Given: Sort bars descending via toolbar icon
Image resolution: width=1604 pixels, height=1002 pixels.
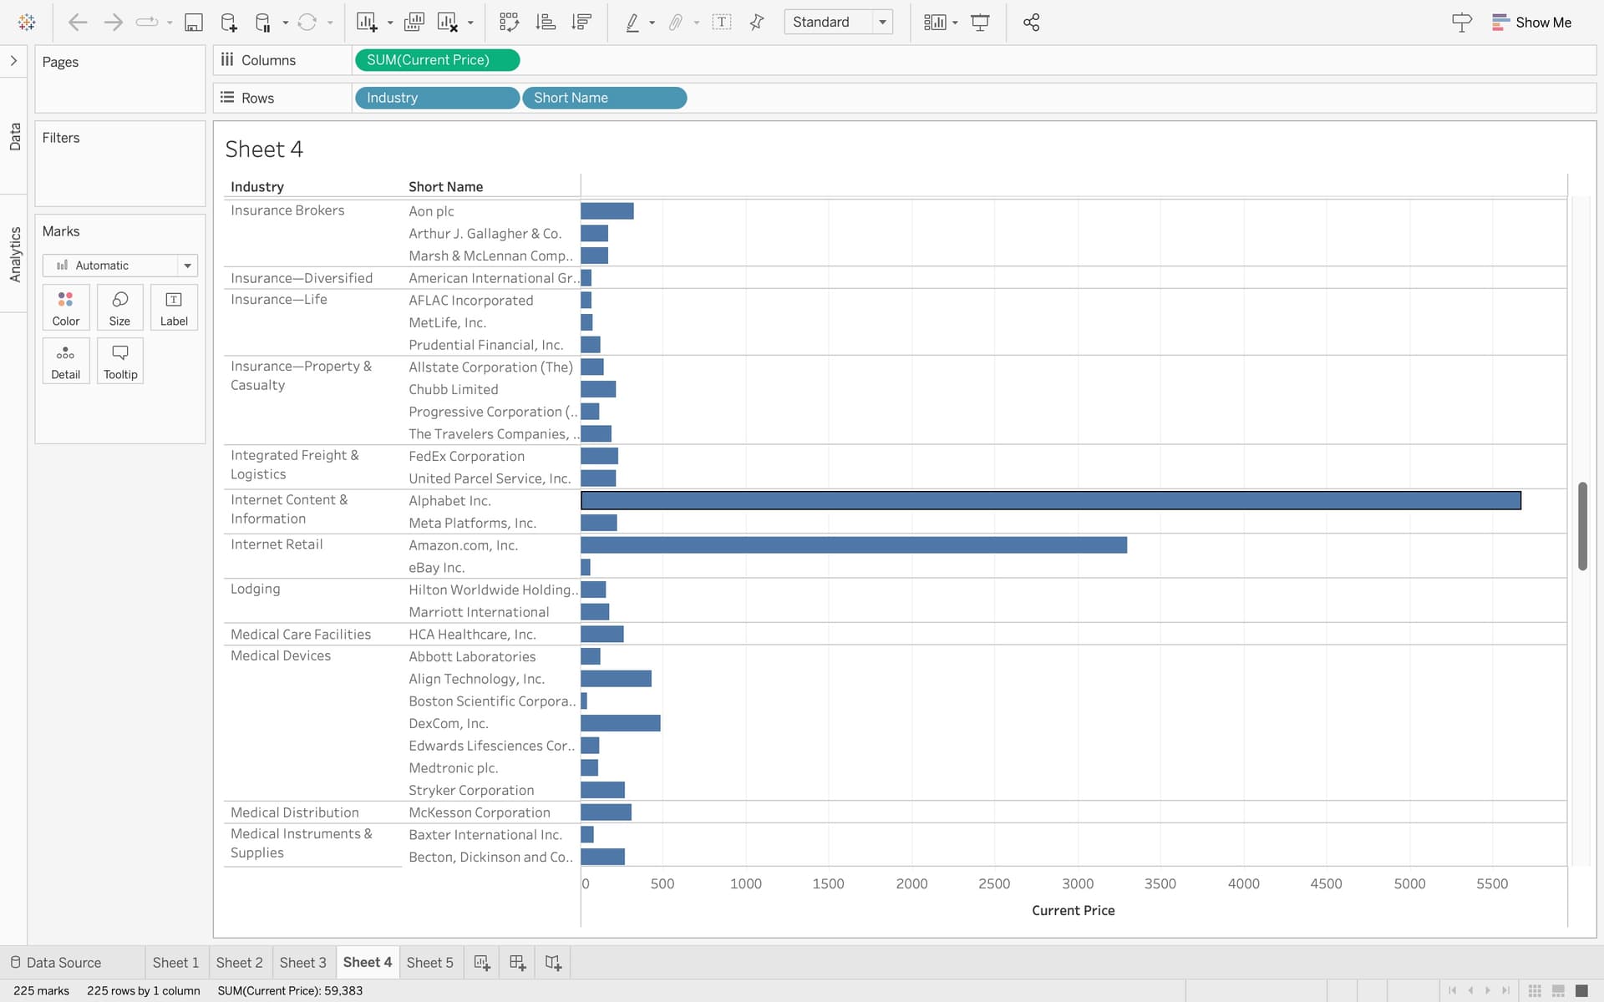Looking at the screenshot, I should [581, 23].
